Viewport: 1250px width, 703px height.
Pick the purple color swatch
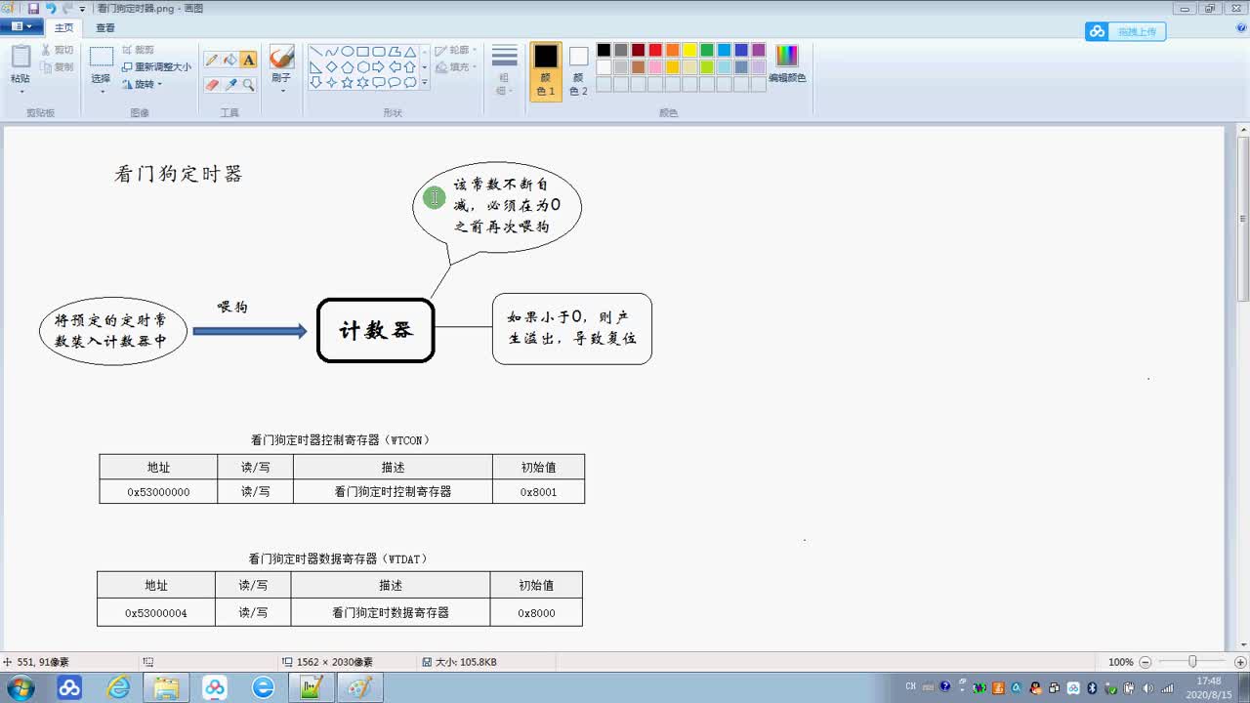point(759,50)
